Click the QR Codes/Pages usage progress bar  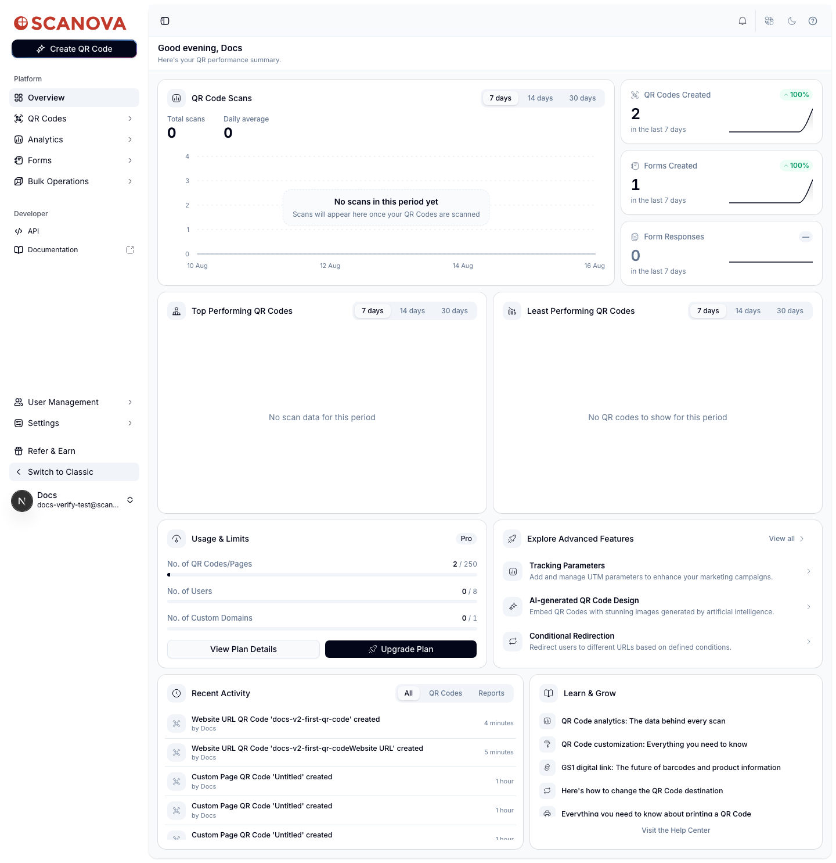(322, 575)
